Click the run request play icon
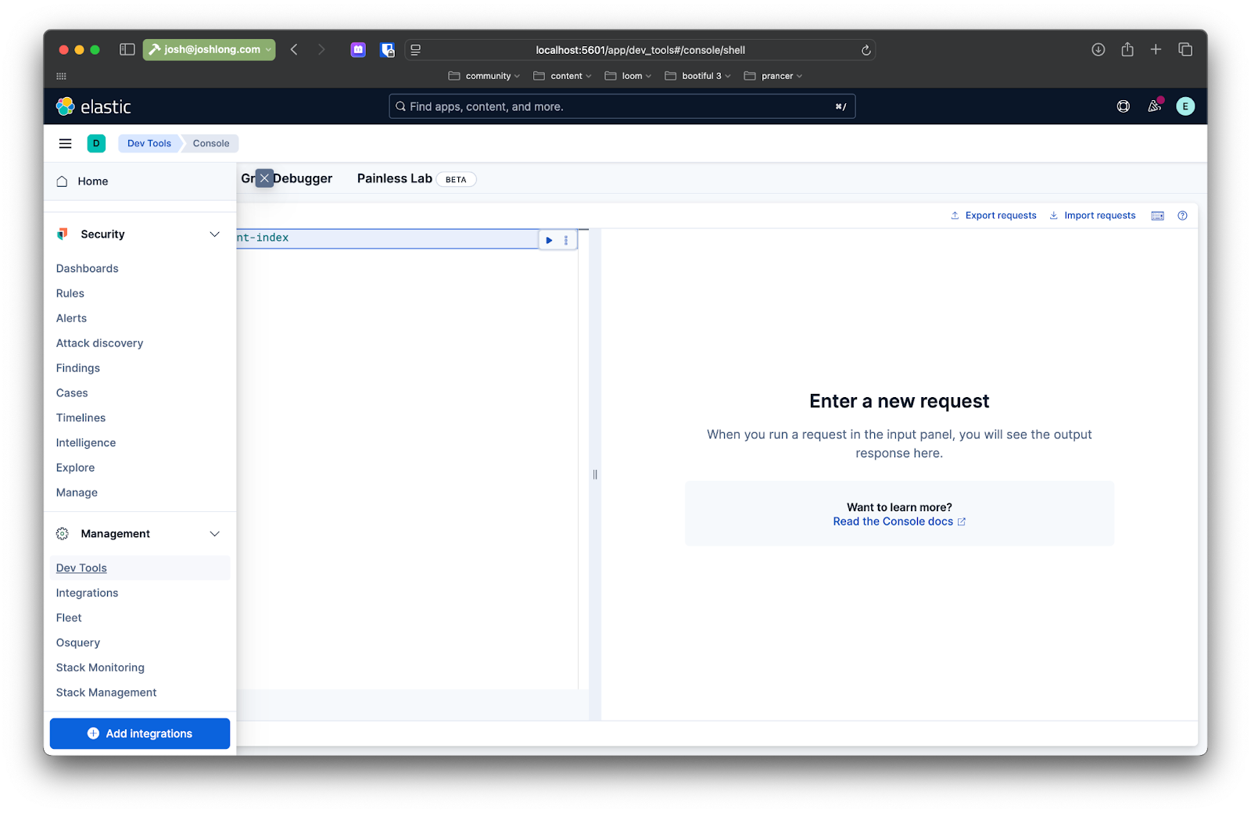Screen dimensions: 1251x813 coord(549,240)
